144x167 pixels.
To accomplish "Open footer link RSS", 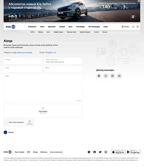I will click(x=28, y=152).
